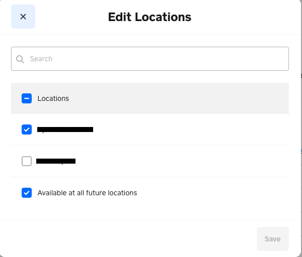Click the Search placeholder text
This screenshot has width=302, height=257.
(x=41, y=59)
